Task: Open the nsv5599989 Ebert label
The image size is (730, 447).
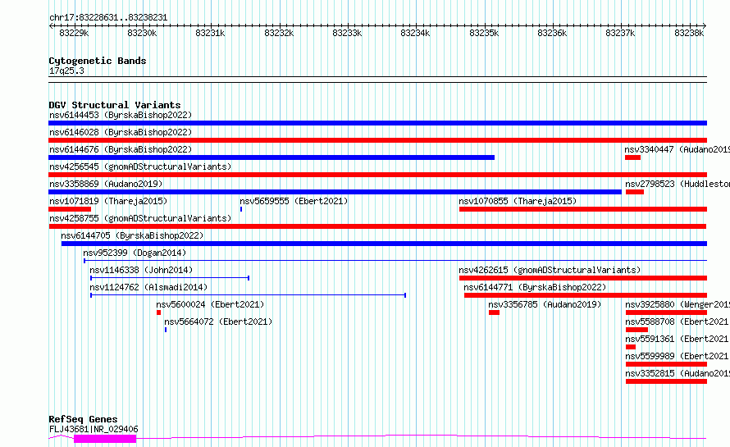Action: pos(678,356)
